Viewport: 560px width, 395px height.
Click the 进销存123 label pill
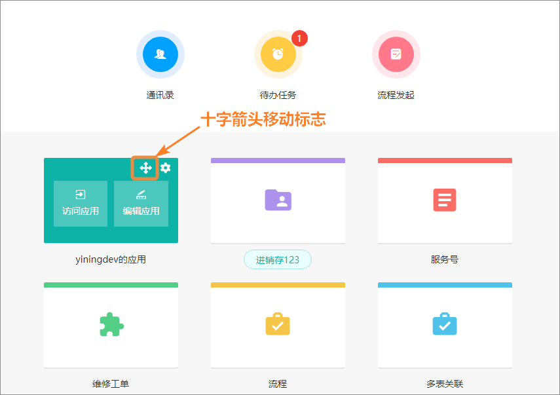point(278,259)
